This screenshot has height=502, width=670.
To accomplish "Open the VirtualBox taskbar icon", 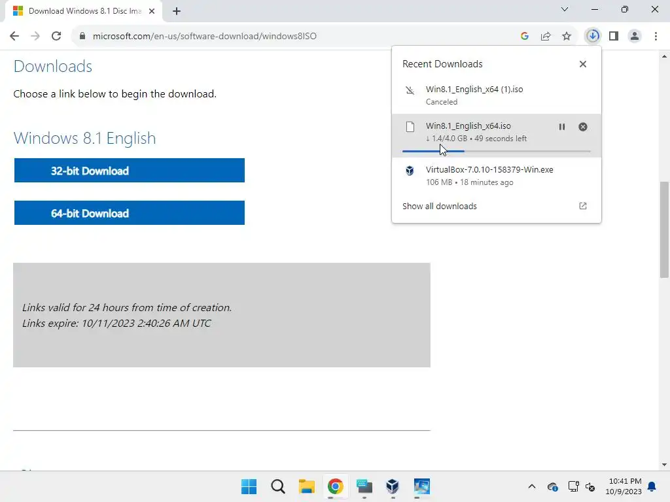I will click(x=393, y=486).
